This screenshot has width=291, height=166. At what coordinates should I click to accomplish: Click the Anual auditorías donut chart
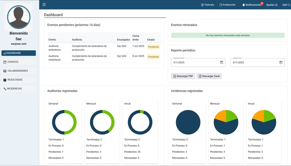coord(140,122)
